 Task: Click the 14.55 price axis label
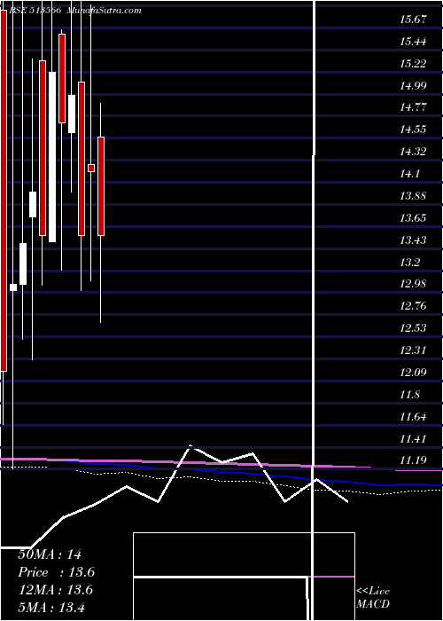click(414, 130)
